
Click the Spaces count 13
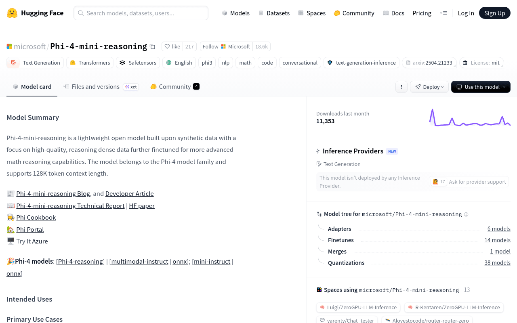click(467, 290)
